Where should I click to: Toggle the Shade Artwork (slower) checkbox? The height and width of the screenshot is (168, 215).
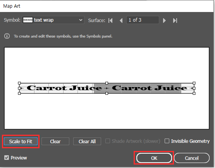pyautogui.click(x=108, y=141)
